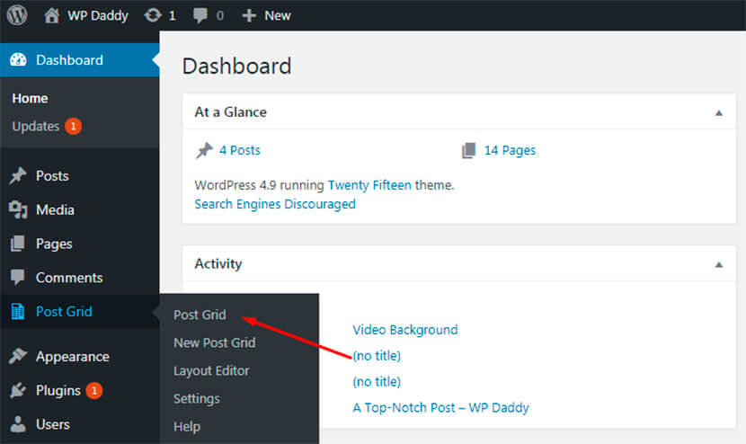Click the WP Daddy site name
The image size is (746, 444).
(x=98, y=15)
